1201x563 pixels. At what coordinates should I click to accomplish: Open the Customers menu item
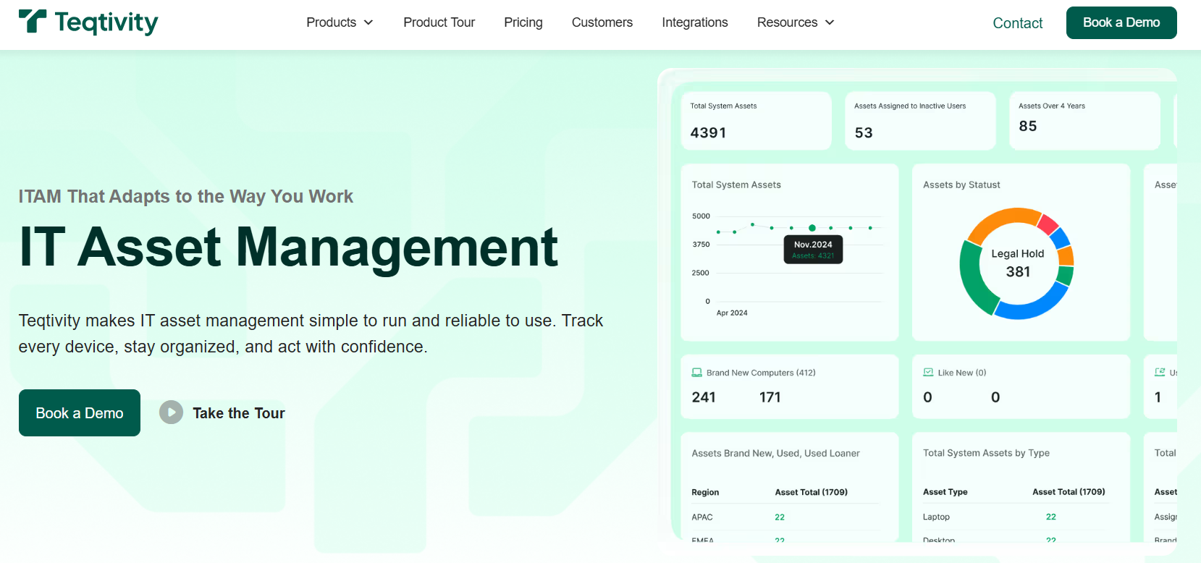tap(602, 22)
